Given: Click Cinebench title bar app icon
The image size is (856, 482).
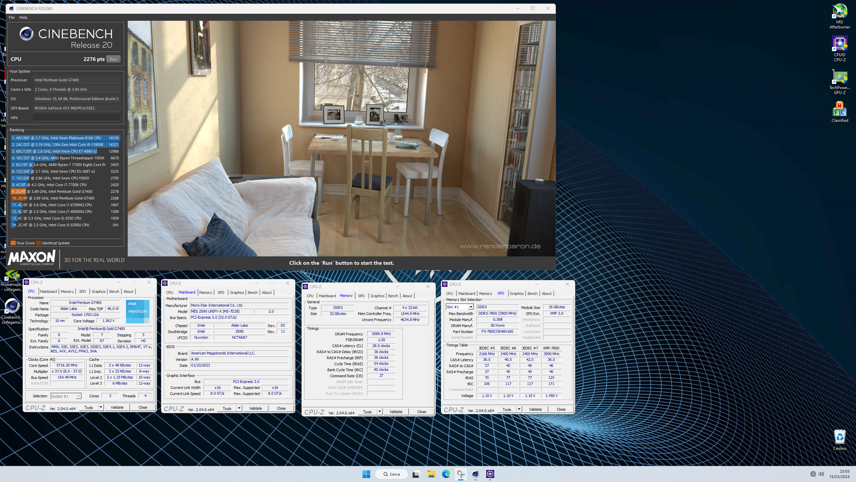Looking at the screenshot, I should pos(11,8).
